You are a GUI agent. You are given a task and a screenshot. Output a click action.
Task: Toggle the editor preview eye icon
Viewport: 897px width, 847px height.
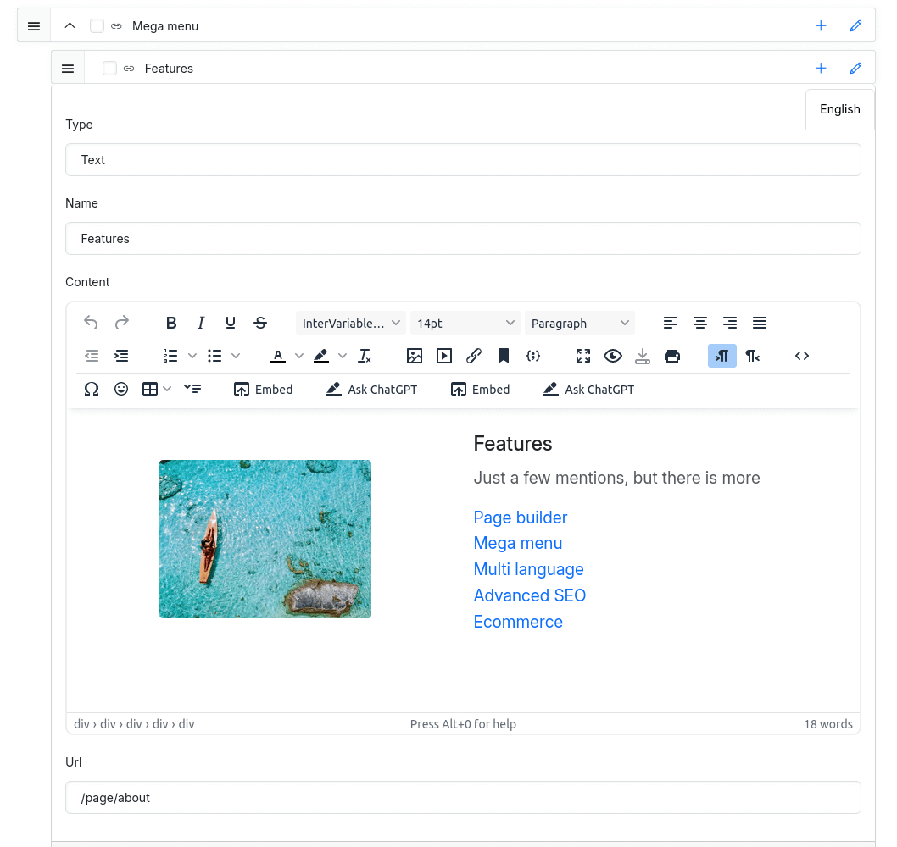(612, 356)
